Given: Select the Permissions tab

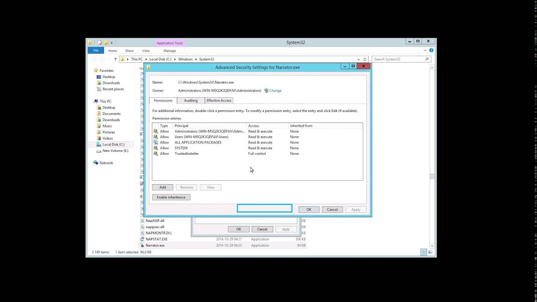Looking at the screenshot, I should (x=163, y=101).
